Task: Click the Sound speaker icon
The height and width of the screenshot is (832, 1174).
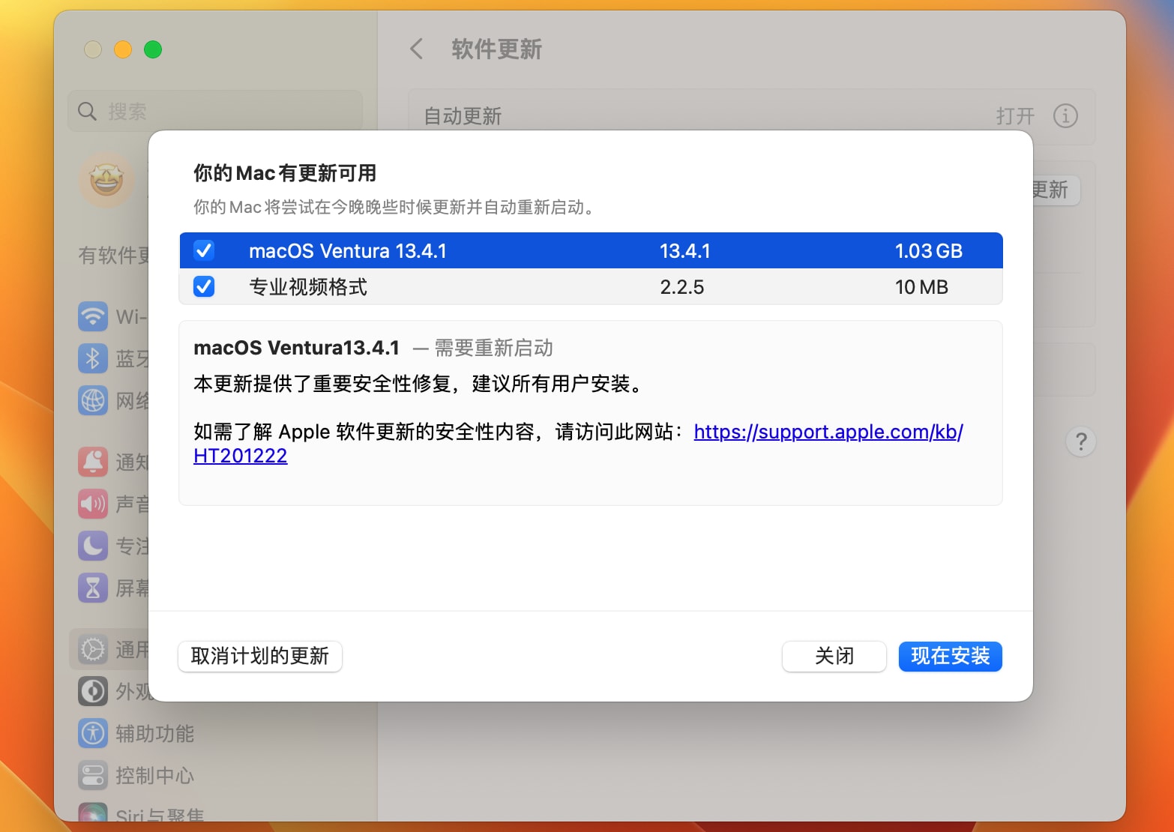Action: 93,504
